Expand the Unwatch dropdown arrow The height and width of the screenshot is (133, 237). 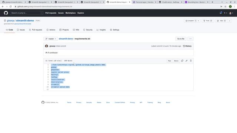(198, 21)
